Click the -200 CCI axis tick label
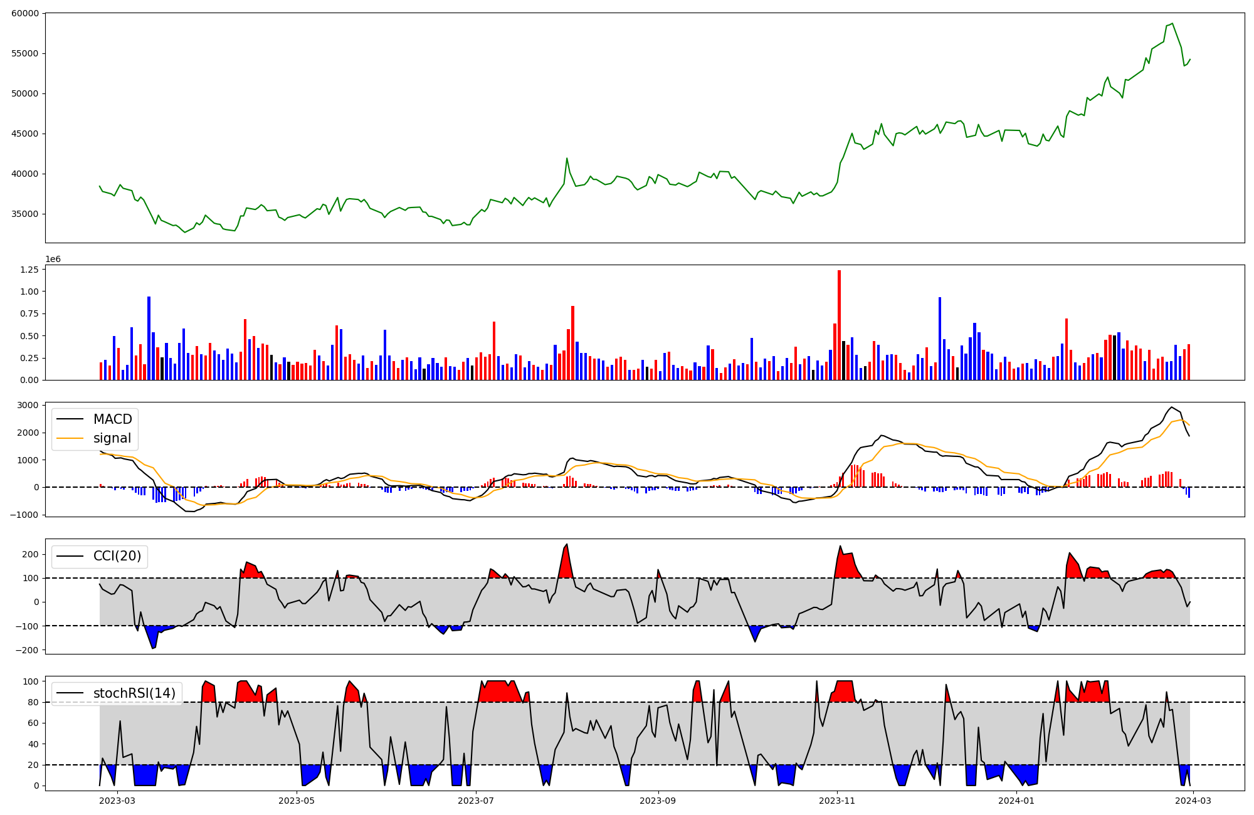This screenshot has width=1254, height=815. coord(28,650)
